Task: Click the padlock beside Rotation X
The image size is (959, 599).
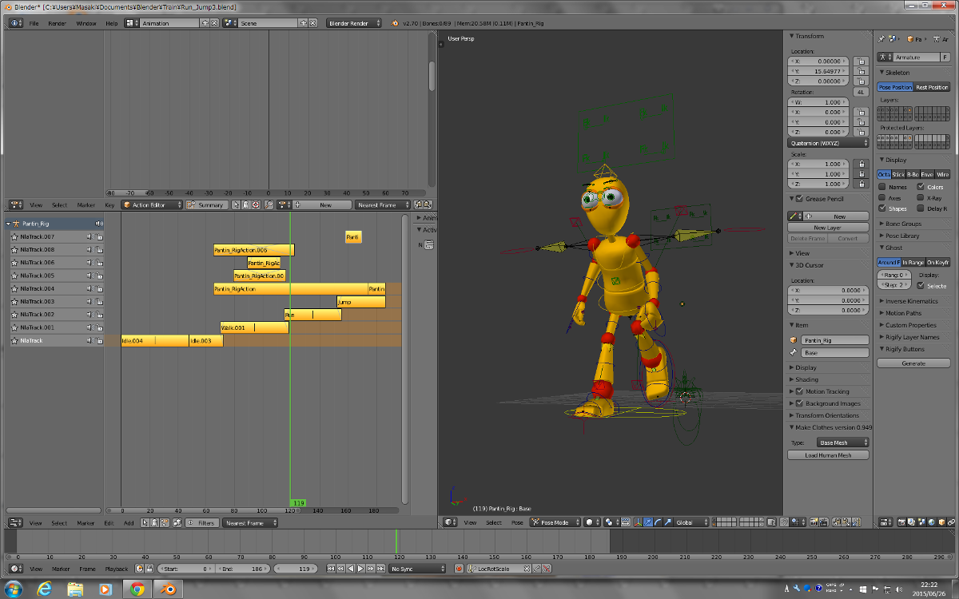Action: click(861, 113)
